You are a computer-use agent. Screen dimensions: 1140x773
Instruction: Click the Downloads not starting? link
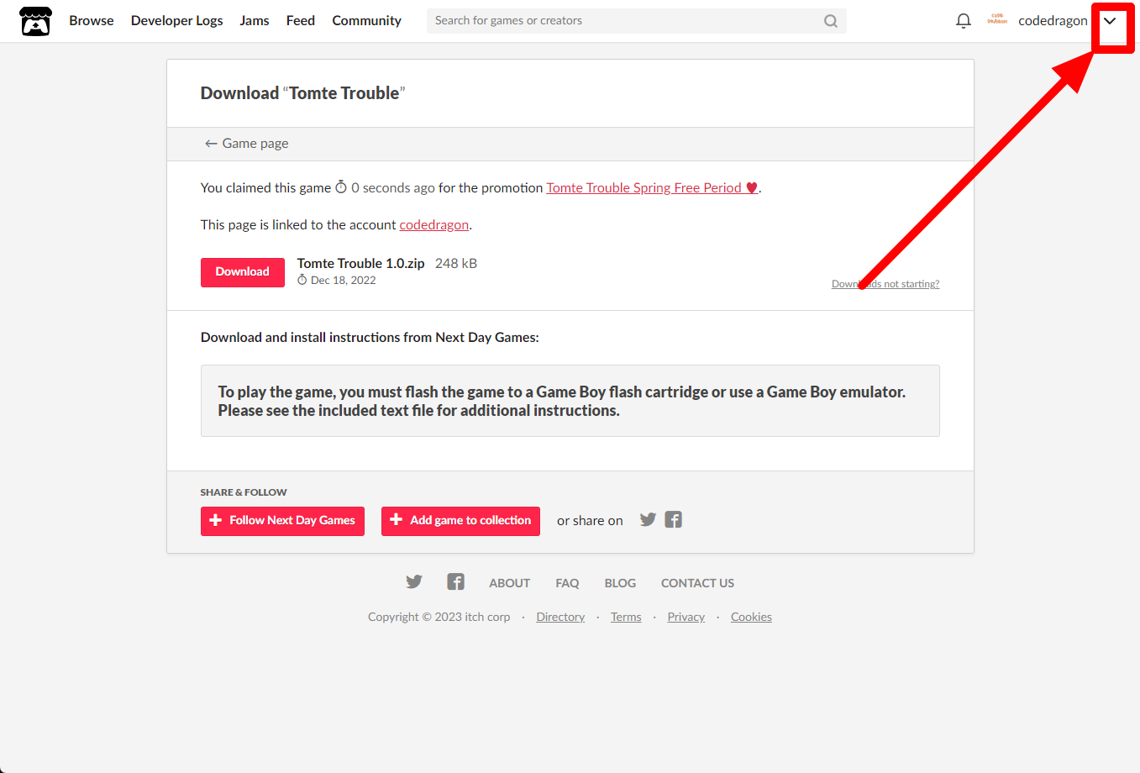coord(885,284)
